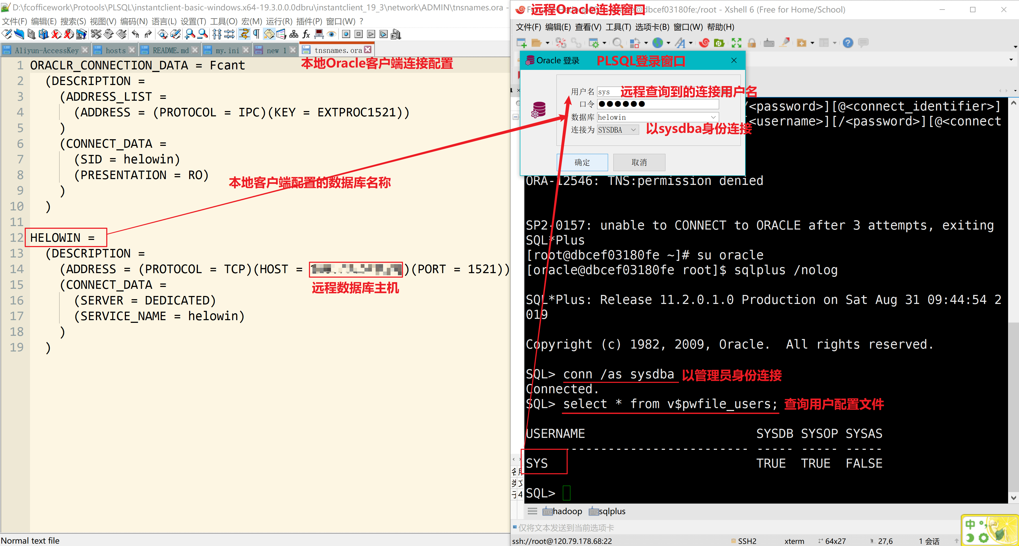1019x546 pixels.
Task: Click the function list fx icon
Action: 306,35
